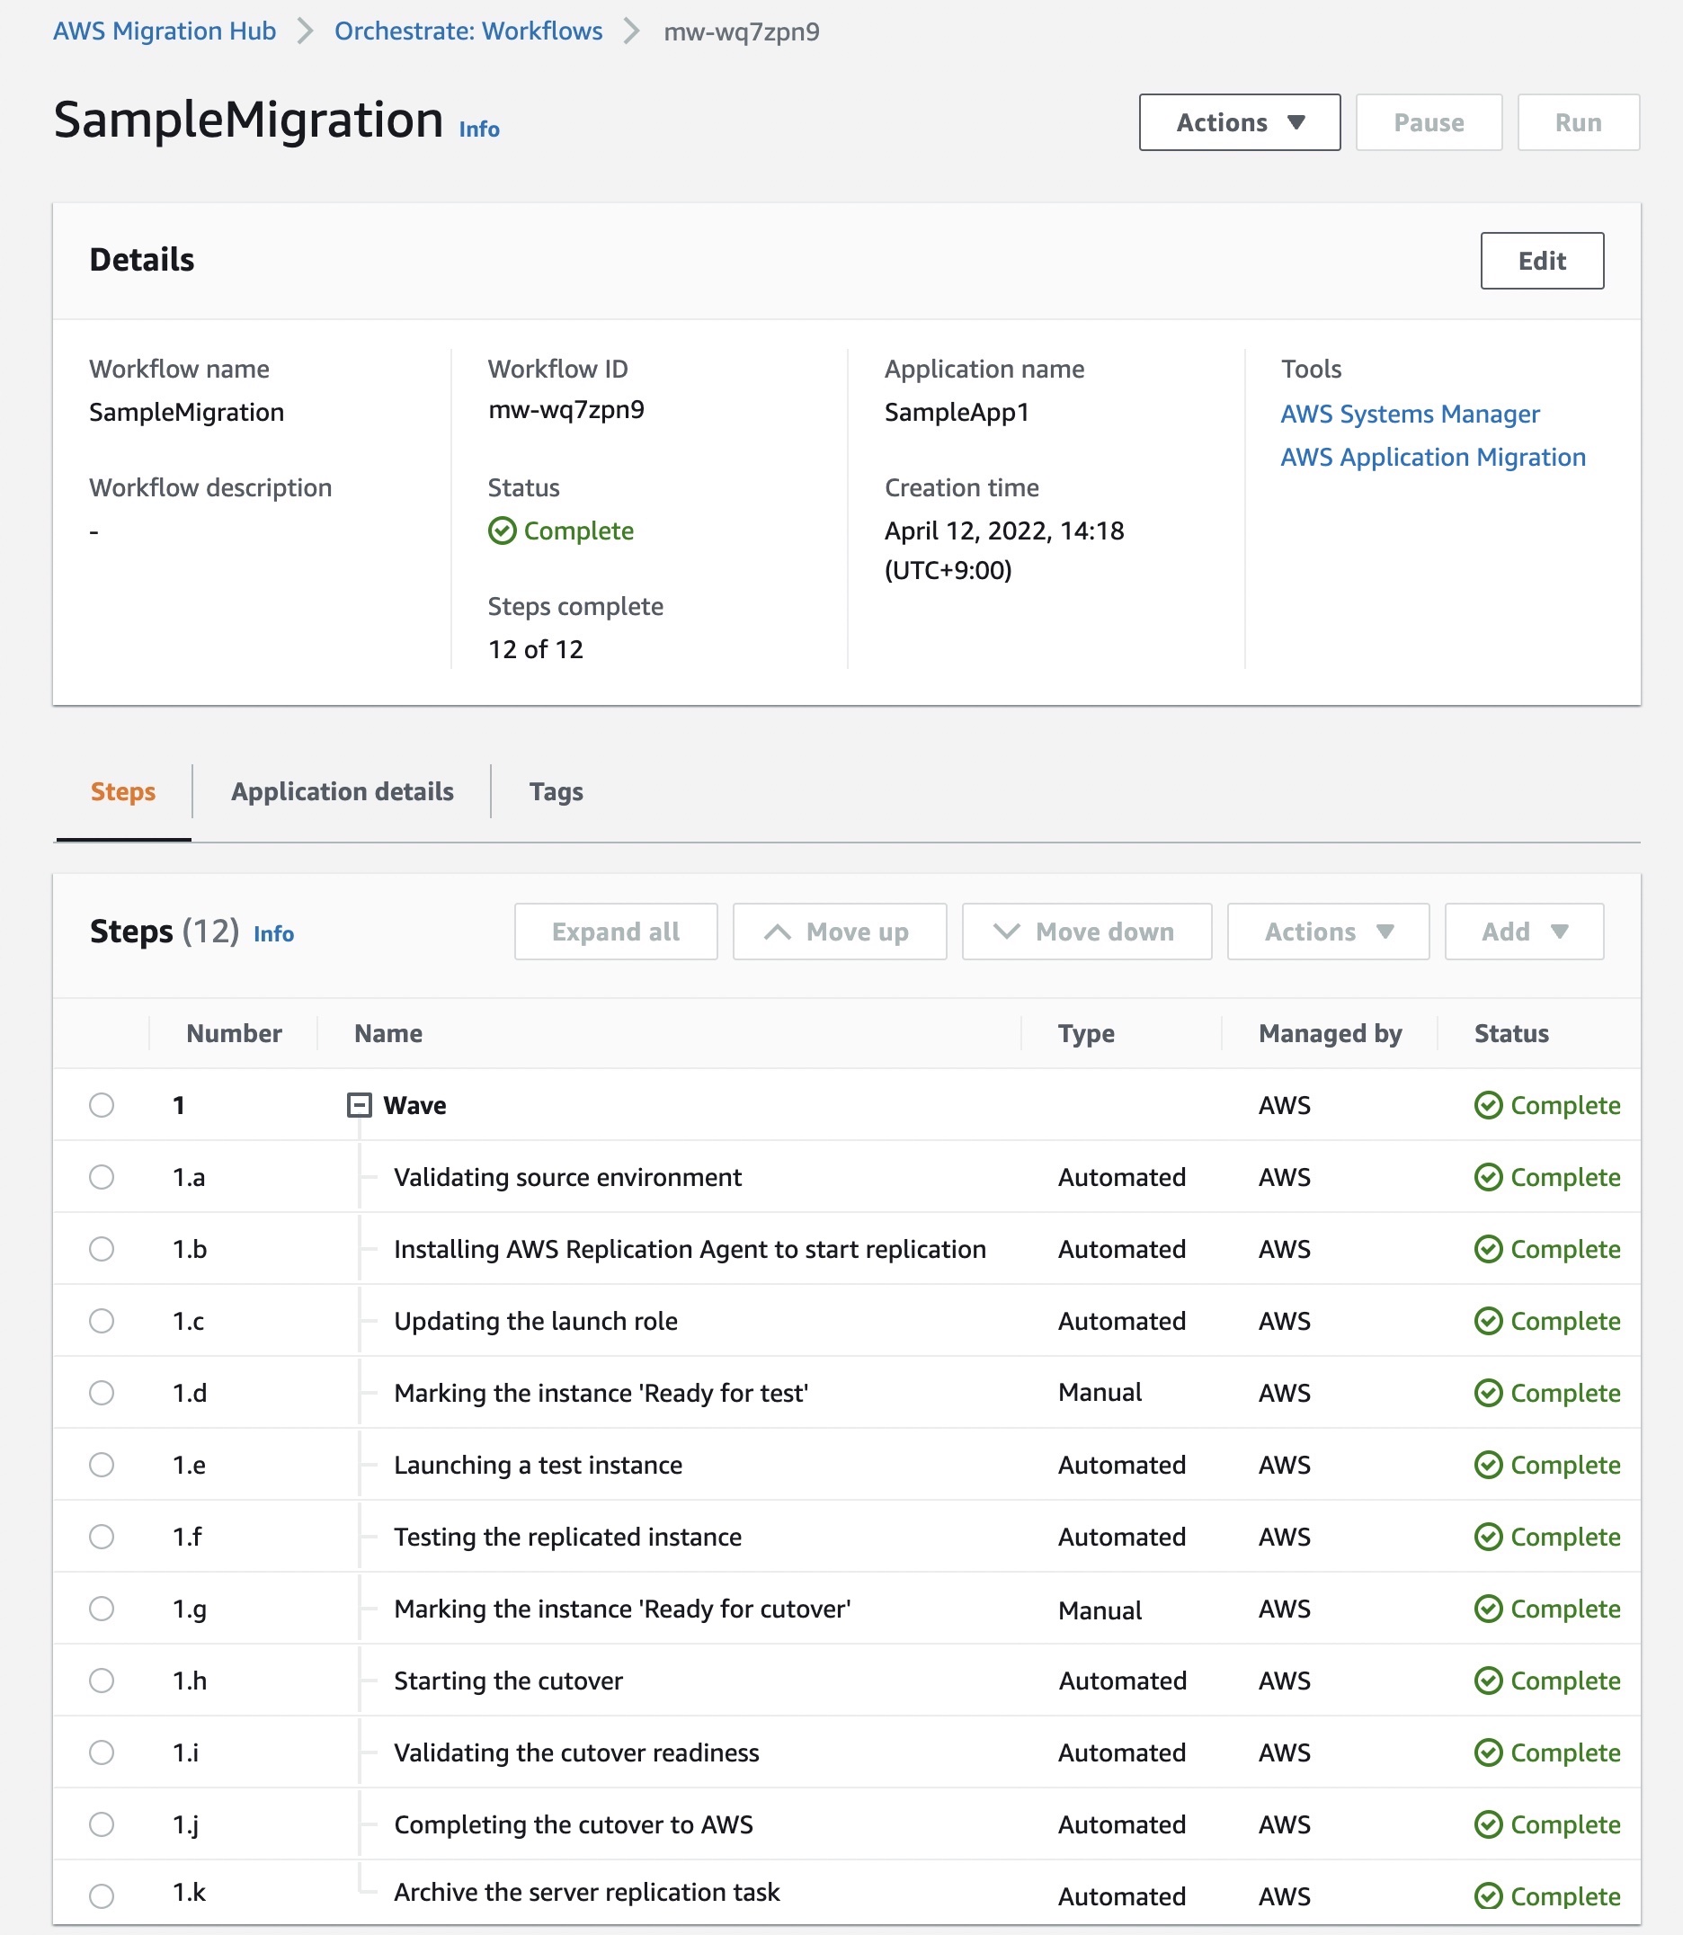This screenshot has width=1683, height=1935.
Task: Click 'Updating the launch role' step name
Action: (535, 1321)
